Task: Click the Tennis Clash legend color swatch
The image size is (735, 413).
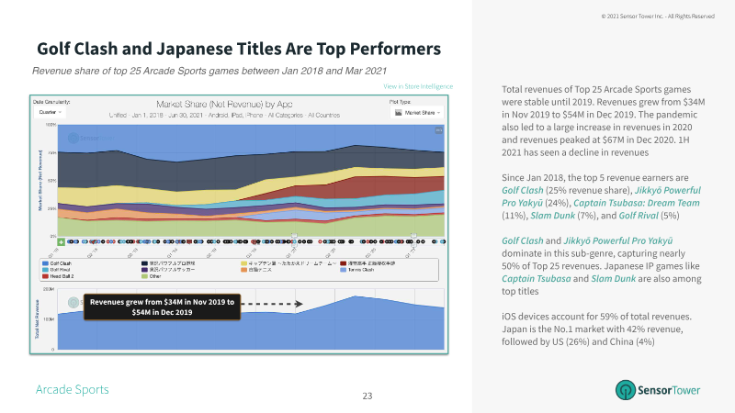Action: click(343, 270)
